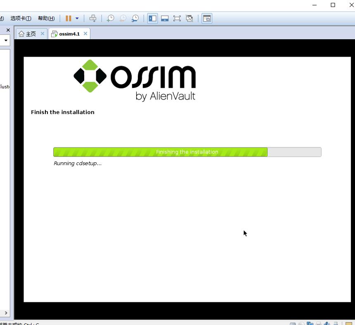Expand the library search dropdown
355x325 pixels.
[x=6, y=40]
